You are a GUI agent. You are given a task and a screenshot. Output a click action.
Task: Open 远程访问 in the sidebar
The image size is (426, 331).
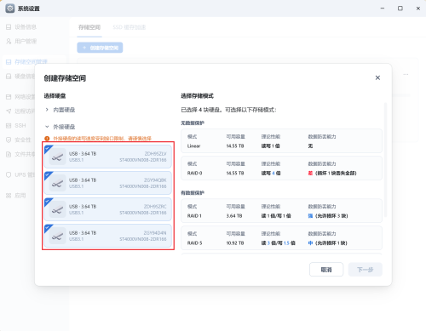tap(21, 111)
